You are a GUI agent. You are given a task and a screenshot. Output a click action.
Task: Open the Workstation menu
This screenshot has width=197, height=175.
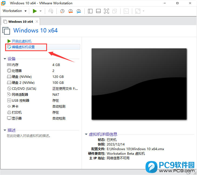[x=15, y=11]
